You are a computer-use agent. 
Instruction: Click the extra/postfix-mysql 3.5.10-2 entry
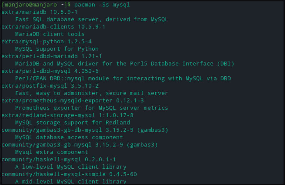(x=50, y=86)
